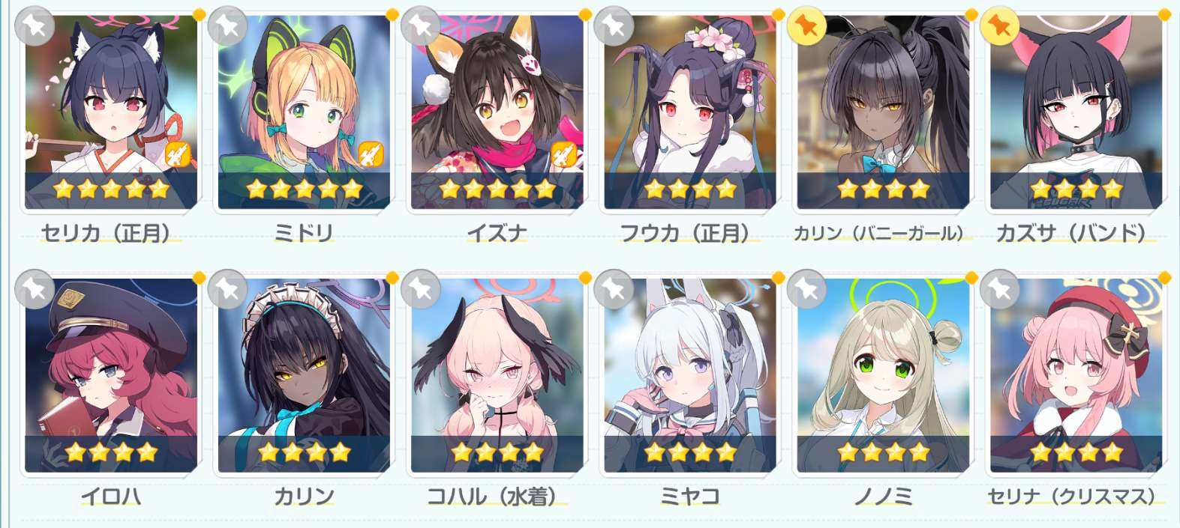
Task: Click the weapon badge on ミドリ
Action: 371,156
